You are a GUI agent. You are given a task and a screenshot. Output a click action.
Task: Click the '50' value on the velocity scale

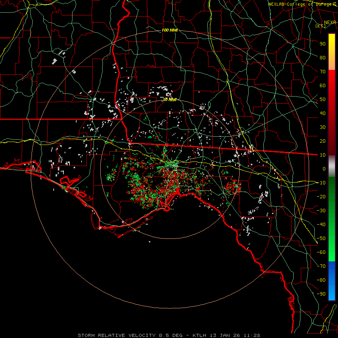(323, 100)
